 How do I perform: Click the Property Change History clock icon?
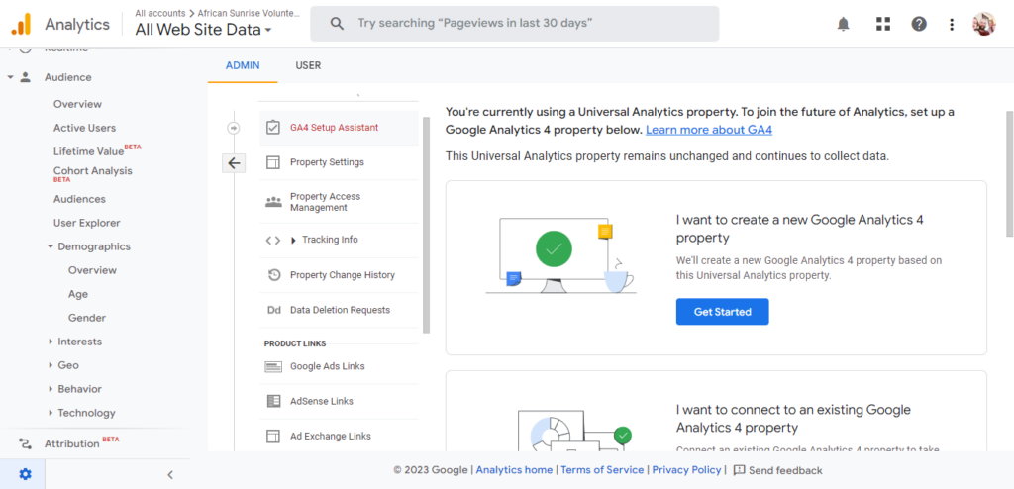(274, 275)
